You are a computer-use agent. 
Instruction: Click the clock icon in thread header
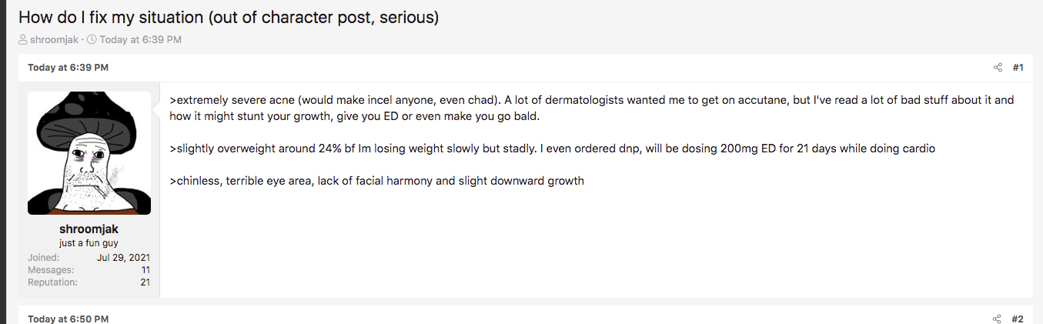pos(92,39)
